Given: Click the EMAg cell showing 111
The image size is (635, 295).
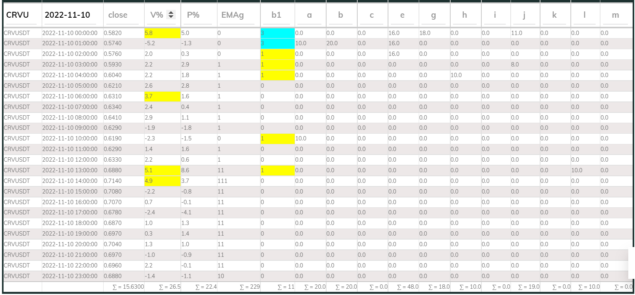Looking at the screenshot, I should [223, 181].
